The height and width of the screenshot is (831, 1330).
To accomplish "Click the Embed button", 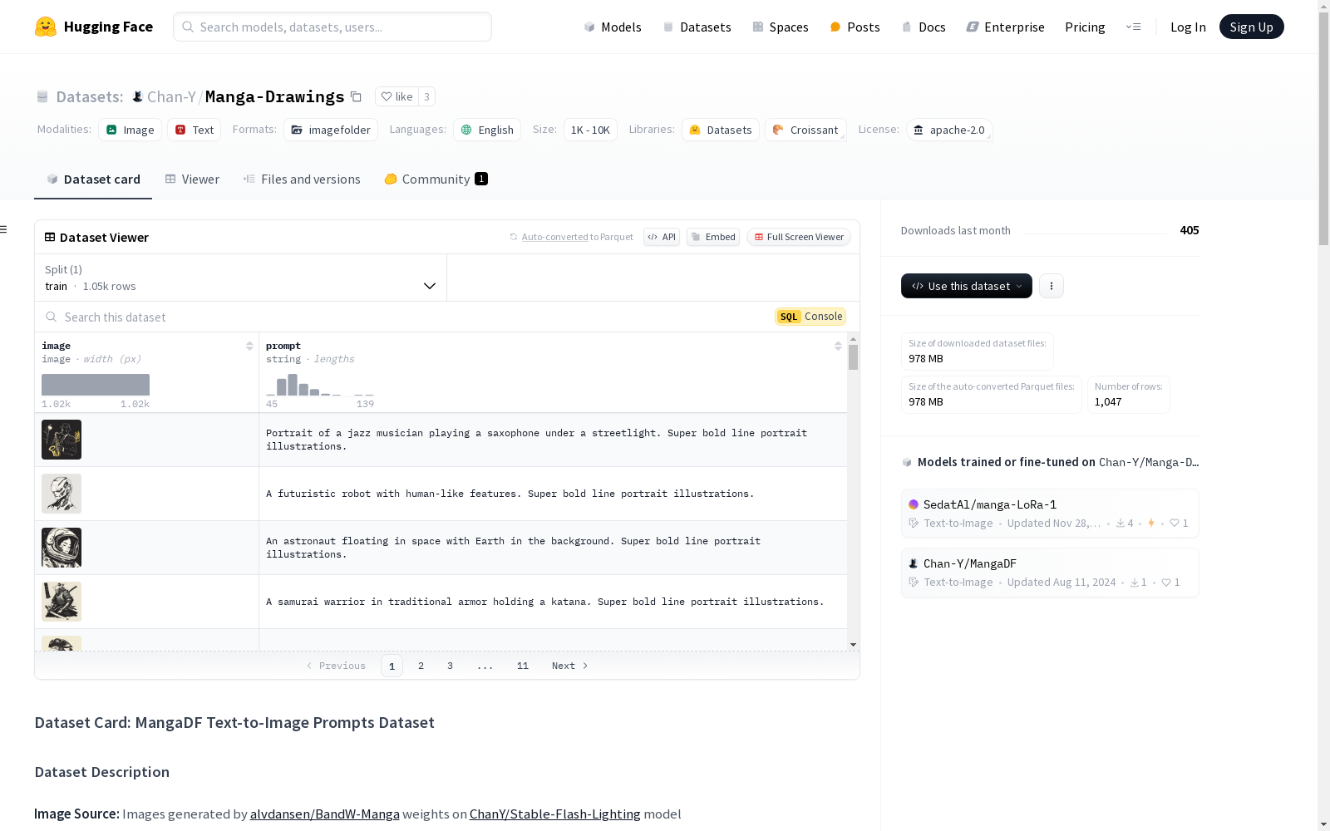I will pos(713,237).
